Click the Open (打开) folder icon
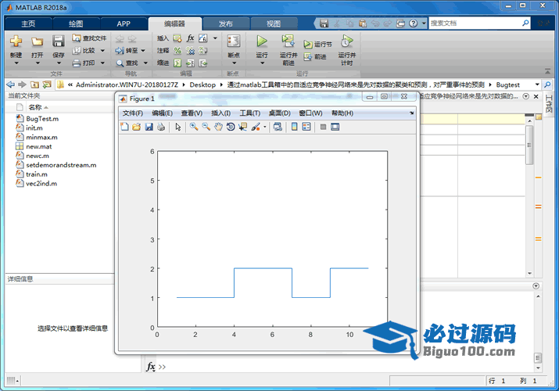559x391 pixels. pos(37,41)
